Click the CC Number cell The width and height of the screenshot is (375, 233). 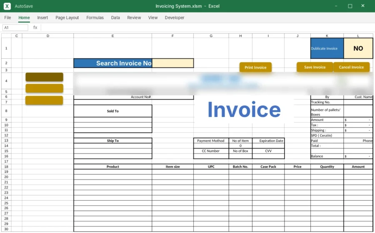211,151
